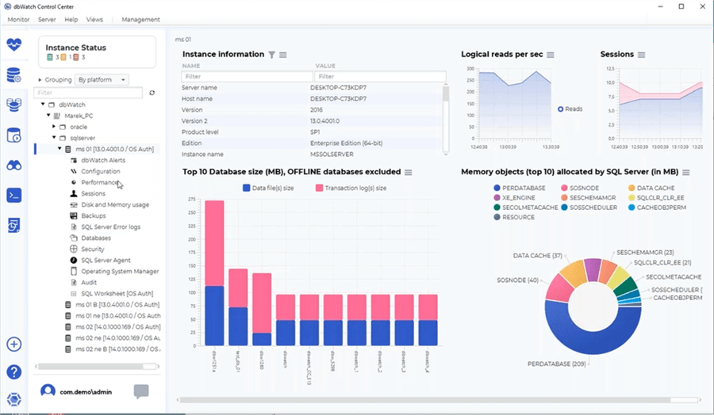The width and height of the screenshot is (714, 415).
Task: Open the Monitor menu
Action: pos(19,20)
